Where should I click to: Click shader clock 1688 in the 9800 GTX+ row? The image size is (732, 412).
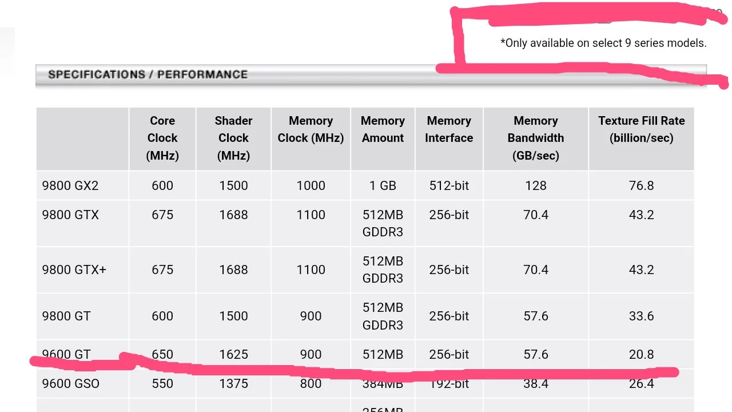(233, 270)
